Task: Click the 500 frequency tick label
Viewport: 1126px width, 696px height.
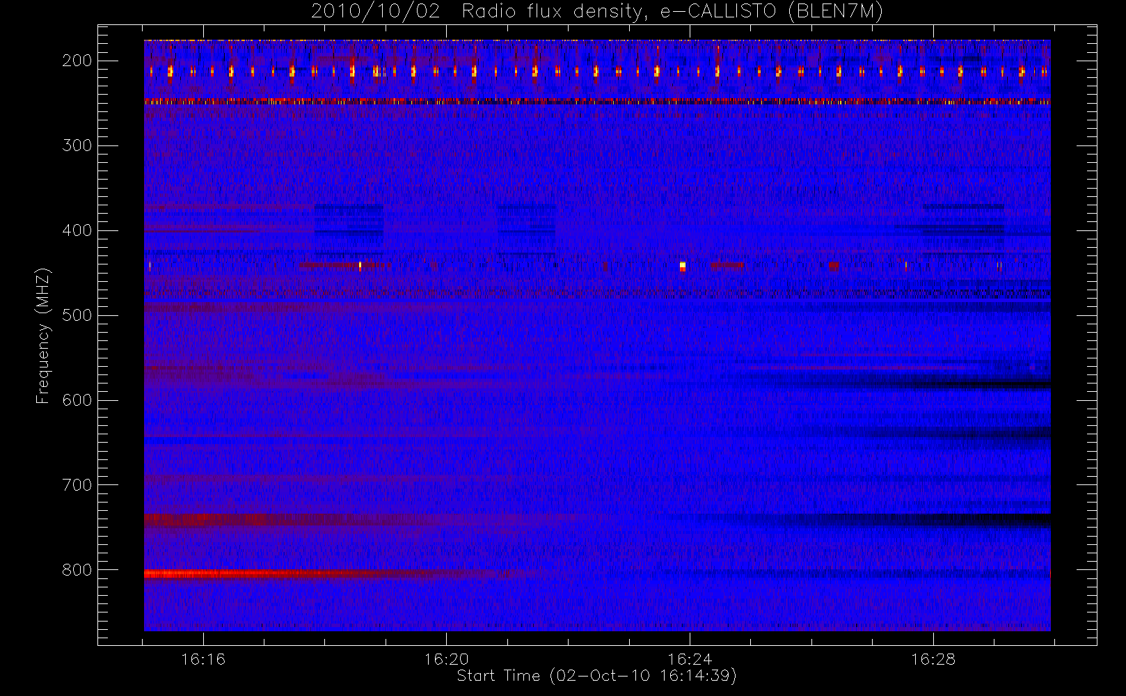Action: [77, 315]
